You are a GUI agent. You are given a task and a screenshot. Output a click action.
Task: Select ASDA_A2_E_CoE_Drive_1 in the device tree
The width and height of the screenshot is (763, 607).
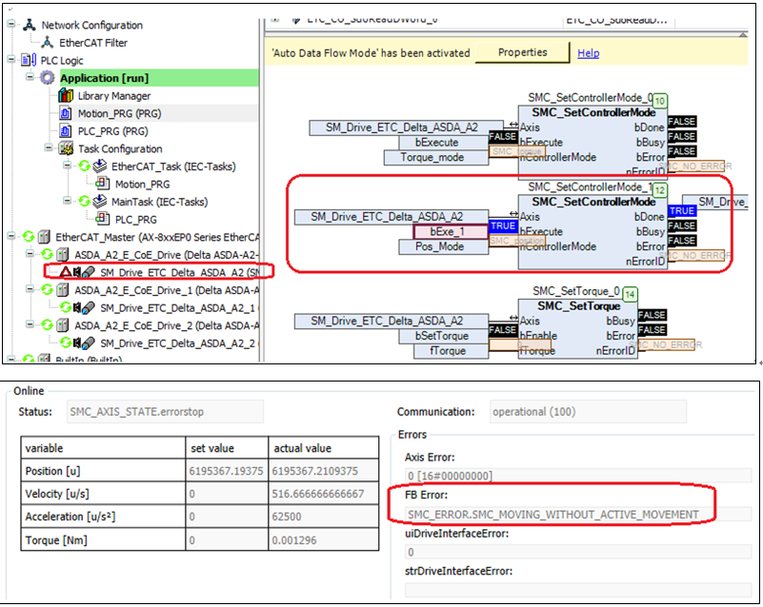click(157, 289)
